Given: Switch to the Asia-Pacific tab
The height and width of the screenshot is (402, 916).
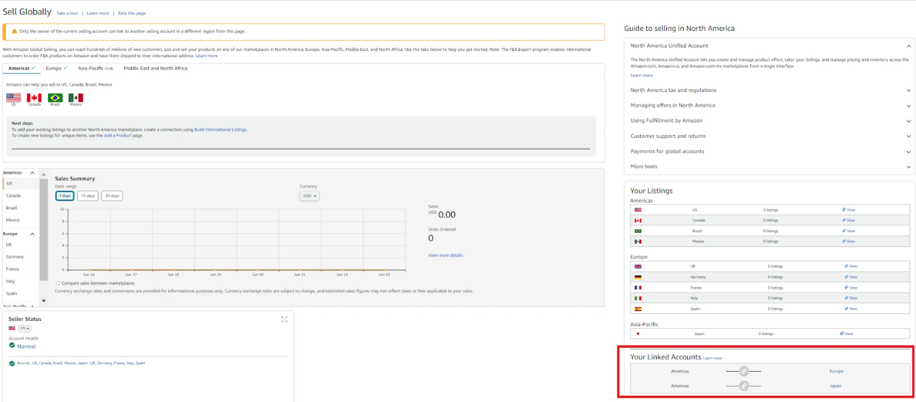Looking at the screenshot, I should (95, 68).
